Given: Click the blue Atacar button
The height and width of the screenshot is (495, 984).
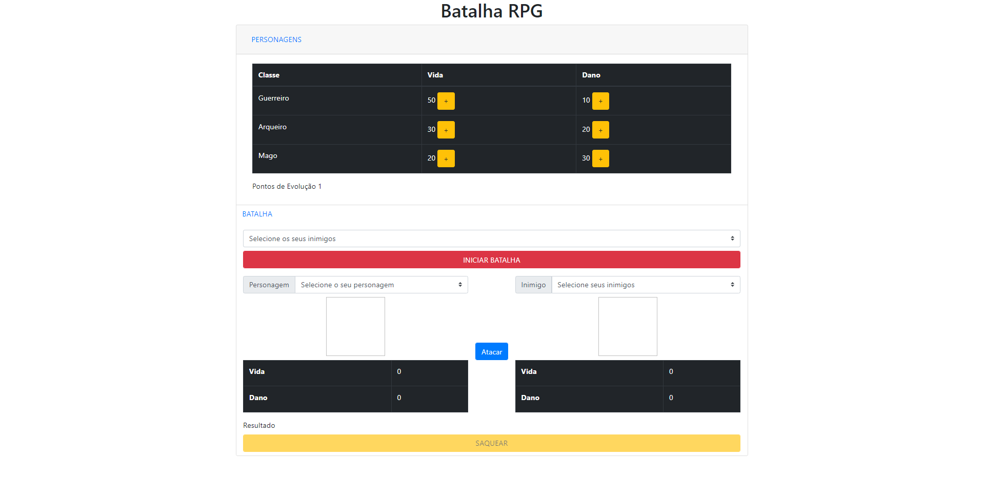Looking at the screenshot, I should click(491, 351).
